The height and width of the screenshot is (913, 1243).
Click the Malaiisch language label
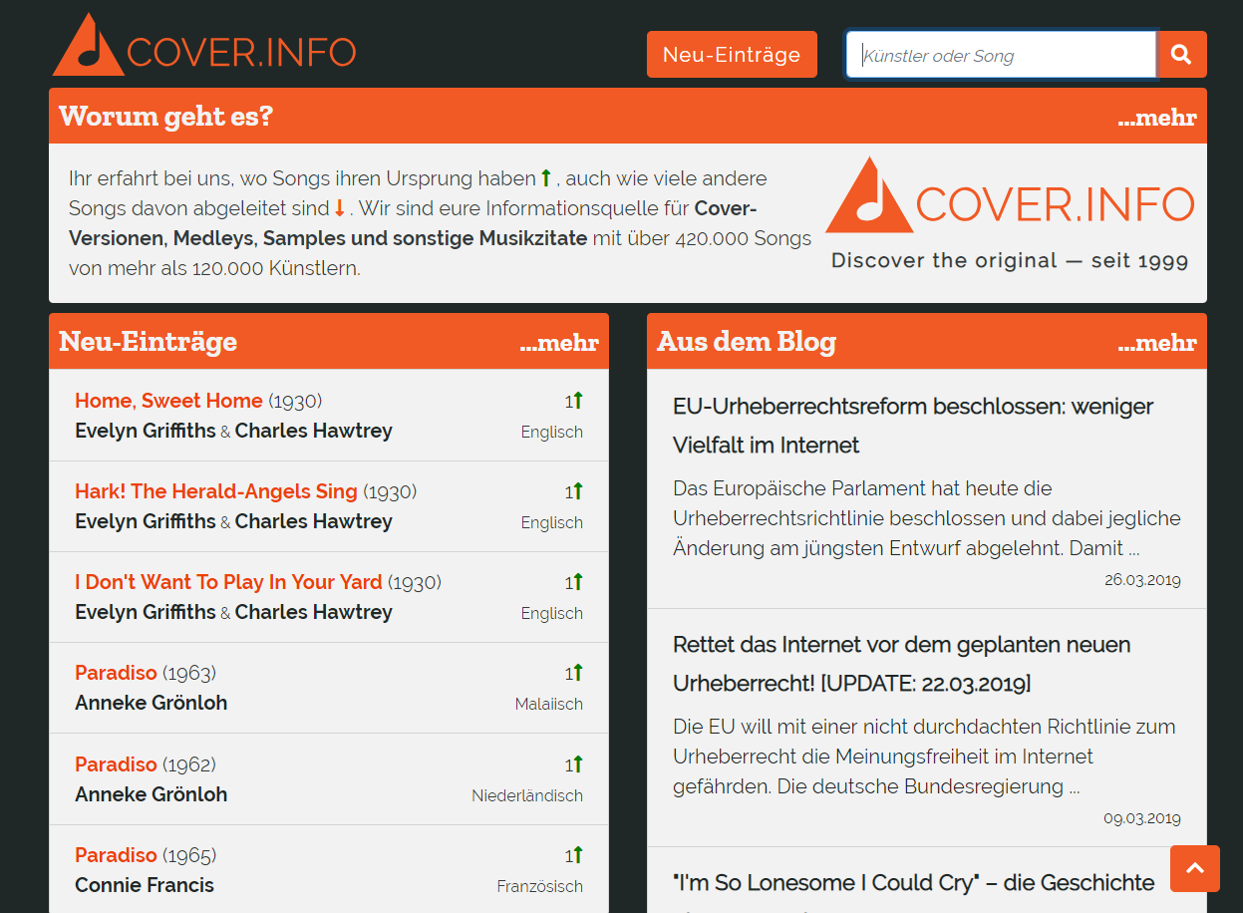pos(549,704)
